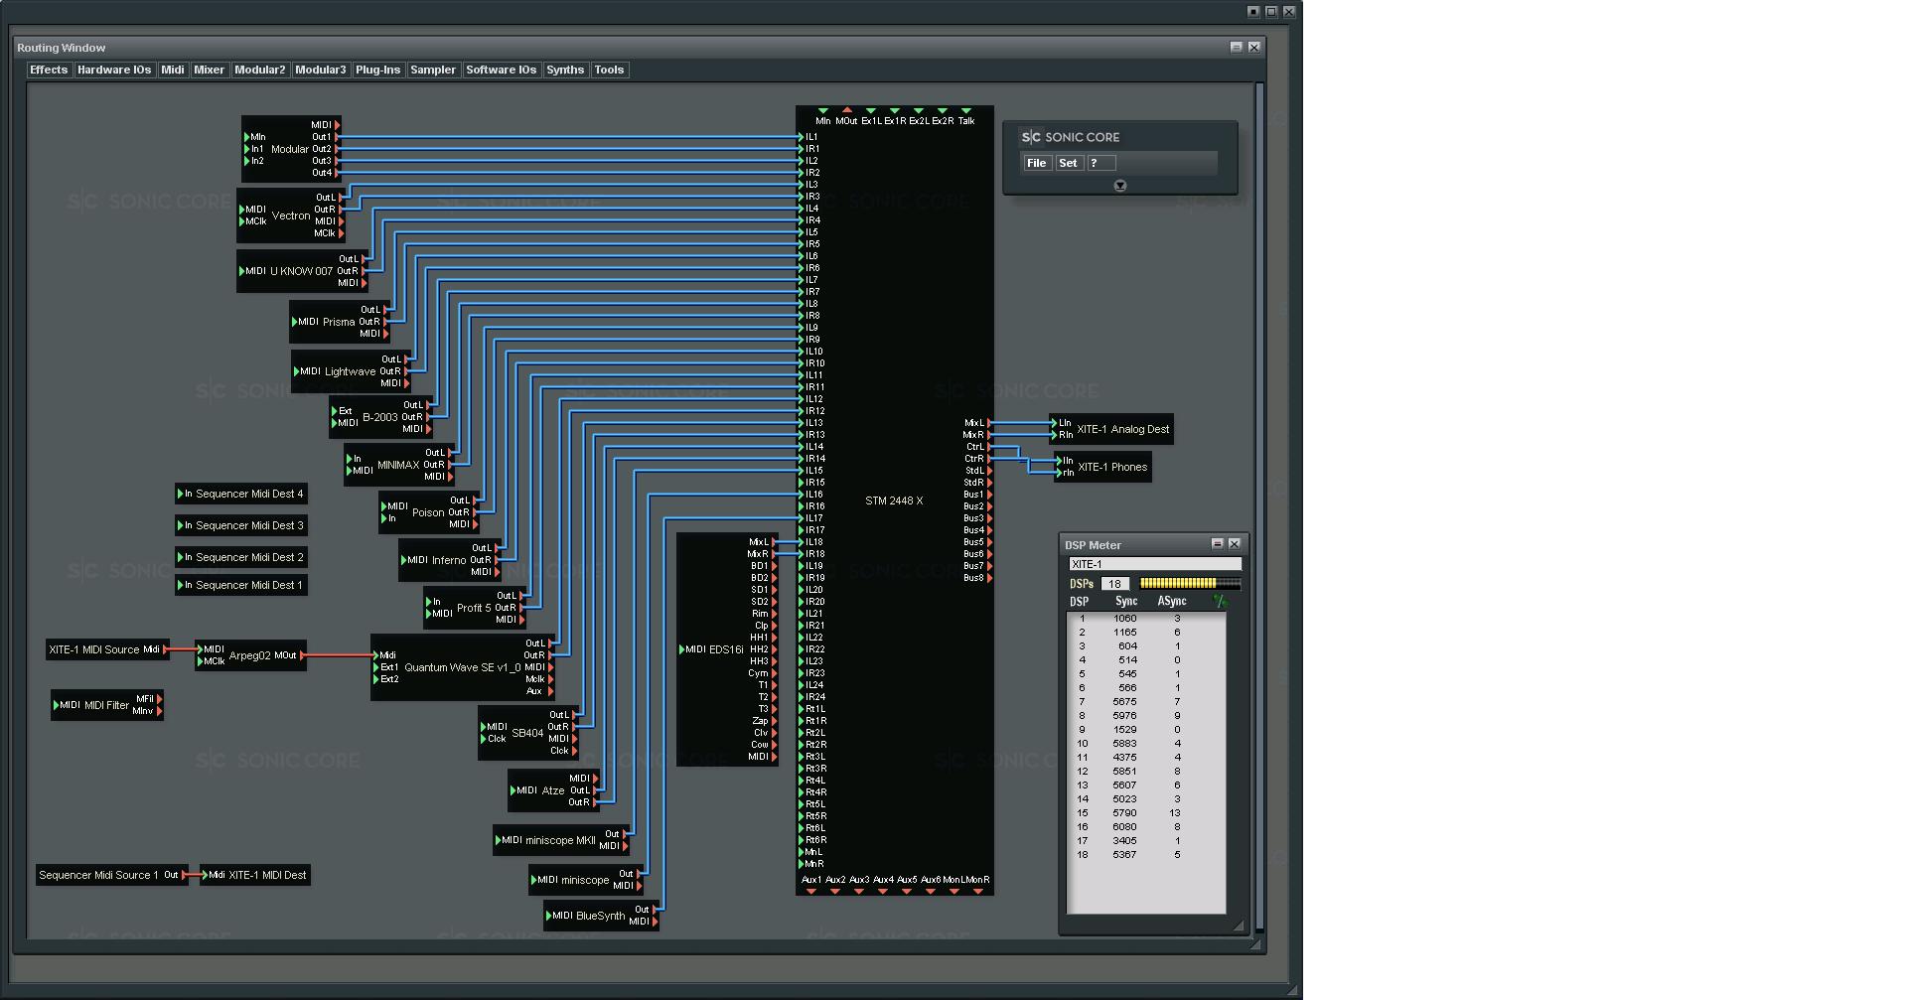Select the Poison synth module
The width and height of the screenshot is (1907, 1000).
[428, 512]
